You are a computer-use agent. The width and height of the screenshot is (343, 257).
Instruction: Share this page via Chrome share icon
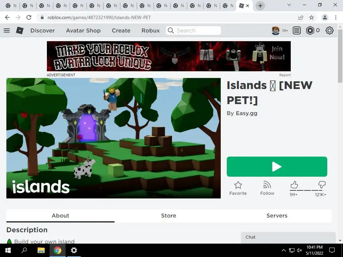(301, 17)
